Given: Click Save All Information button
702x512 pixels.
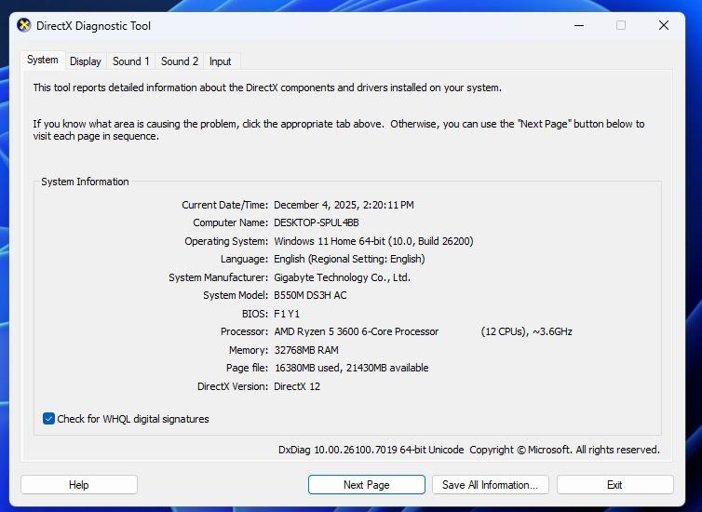Looking at the screenshot, I should 491,485.
